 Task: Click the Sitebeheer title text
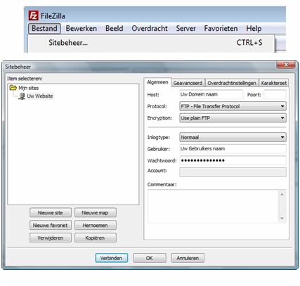[x=18, y=67]
